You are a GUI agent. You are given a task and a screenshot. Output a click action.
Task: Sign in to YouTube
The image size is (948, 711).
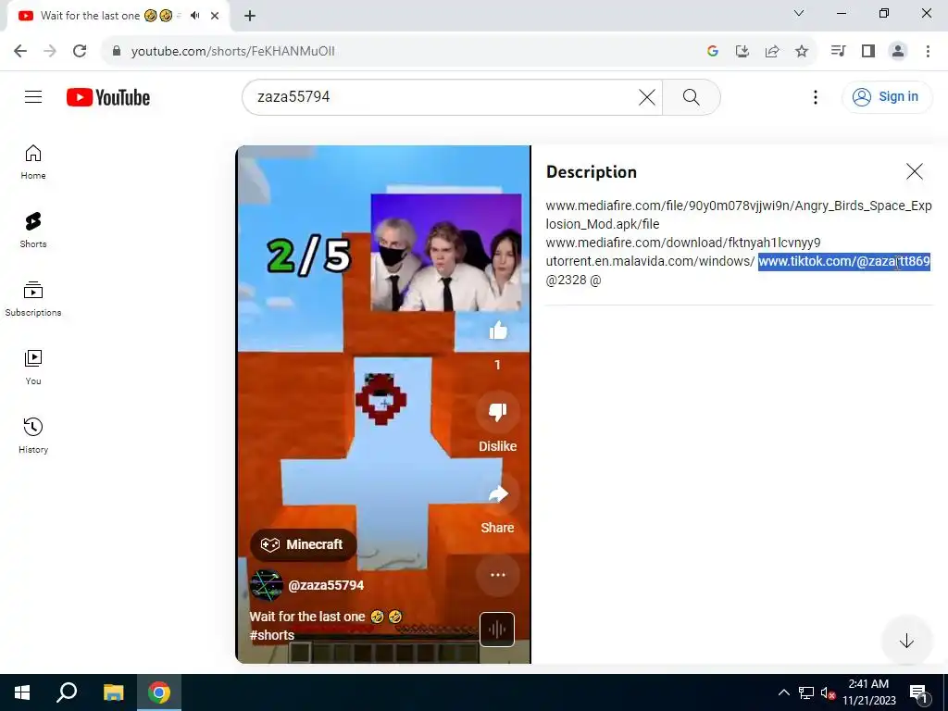click(886, 96)
